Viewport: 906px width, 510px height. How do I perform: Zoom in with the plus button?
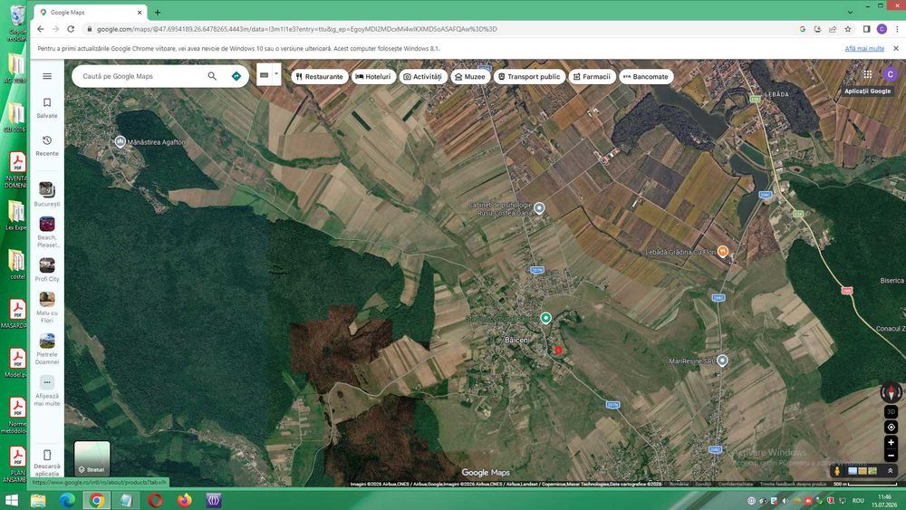pos(891,442)
